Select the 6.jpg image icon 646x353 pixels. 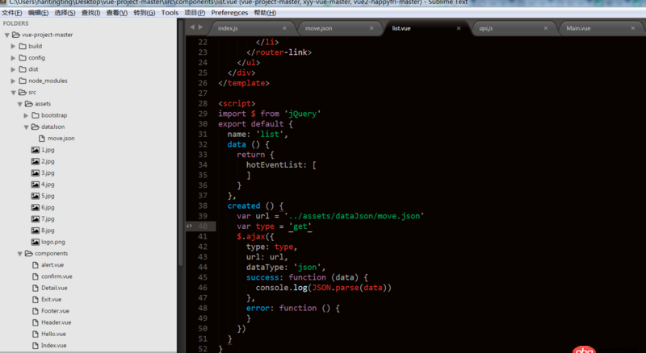click(x=36, y=207)
